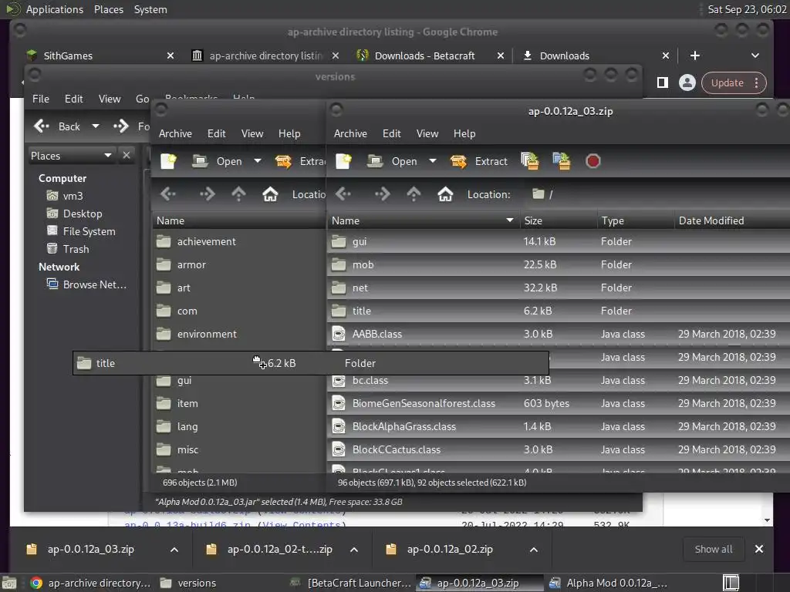
Task: Click New archive icon in ap-0.0.12a_03.zip window
Action: pyautogui.click(x=343, y=161)
